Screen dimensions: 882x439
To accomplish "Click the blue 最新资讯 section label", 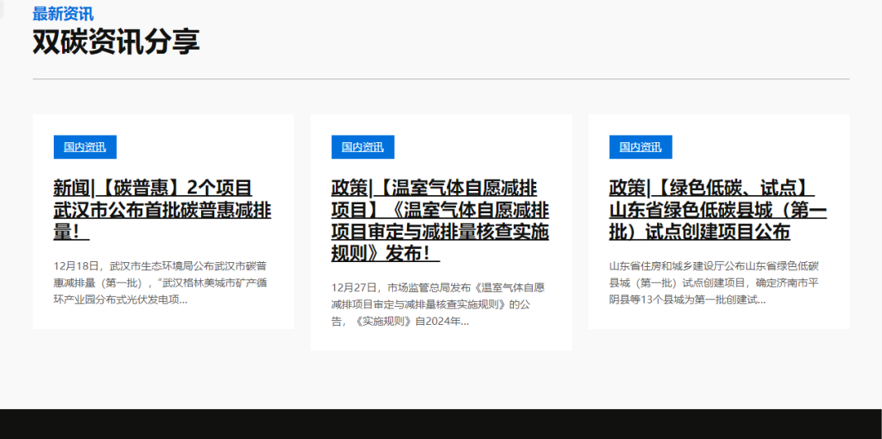I will pyautogui.click(x=63, y=14).
